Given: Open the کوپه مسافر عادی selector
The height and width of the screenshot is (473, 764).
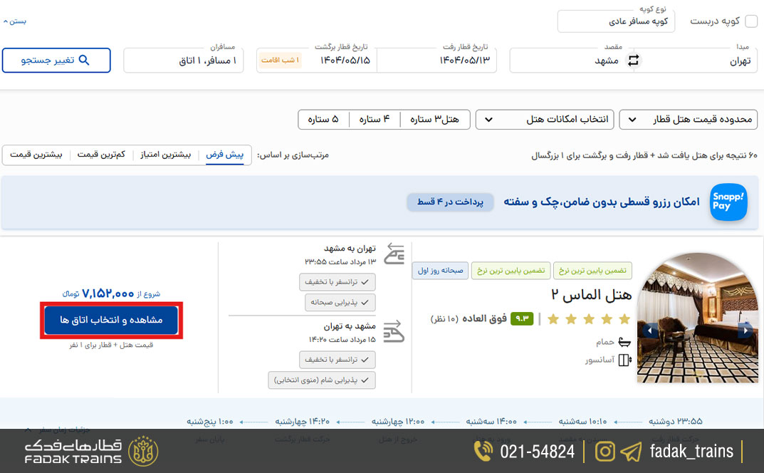Looking at the screenshot, I should click(617, 21).
